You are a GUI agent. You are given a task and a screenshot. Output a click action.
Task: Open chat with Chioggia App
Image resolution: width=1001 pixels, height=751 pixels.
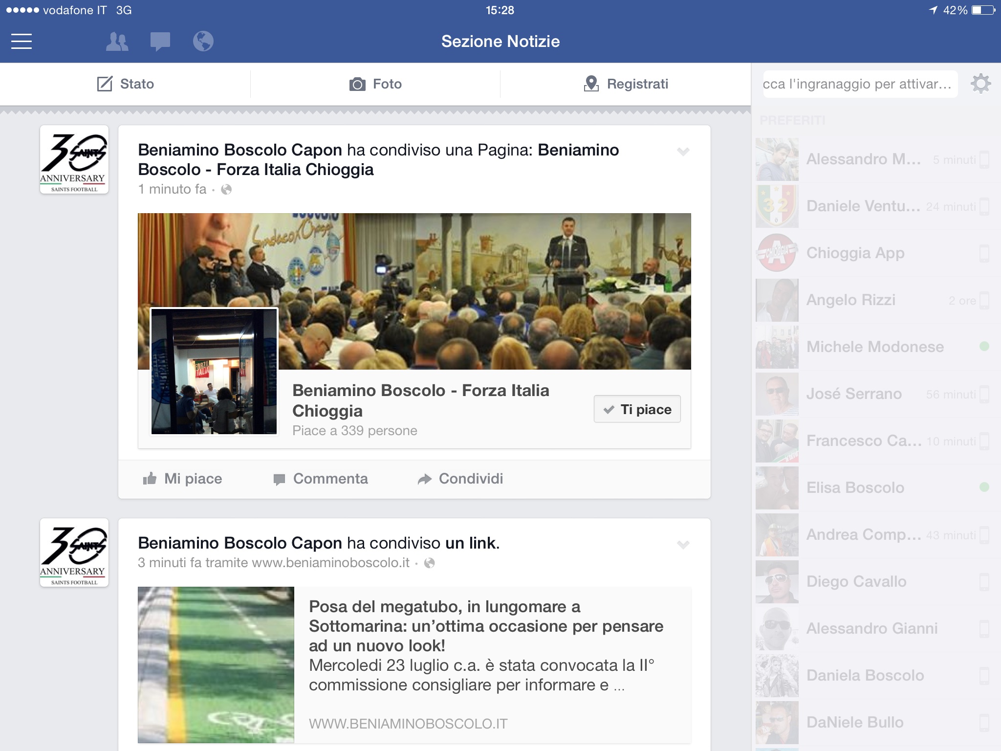[876, 253]
